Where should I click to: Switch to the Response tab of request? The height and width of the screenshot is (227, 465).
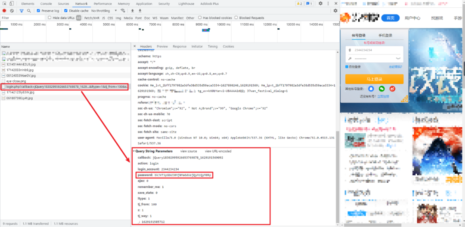click(180, 46)
